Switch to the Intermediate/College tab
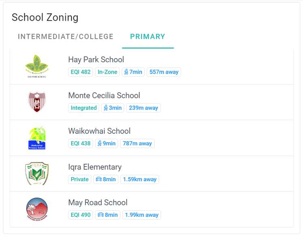 [66, 36]
